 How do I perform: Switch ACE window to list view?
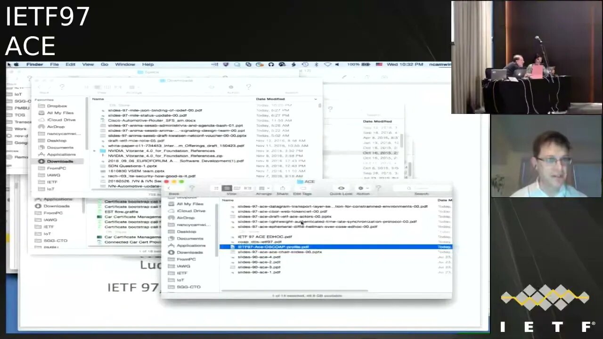pyautogui.click(x=227, y=188)
